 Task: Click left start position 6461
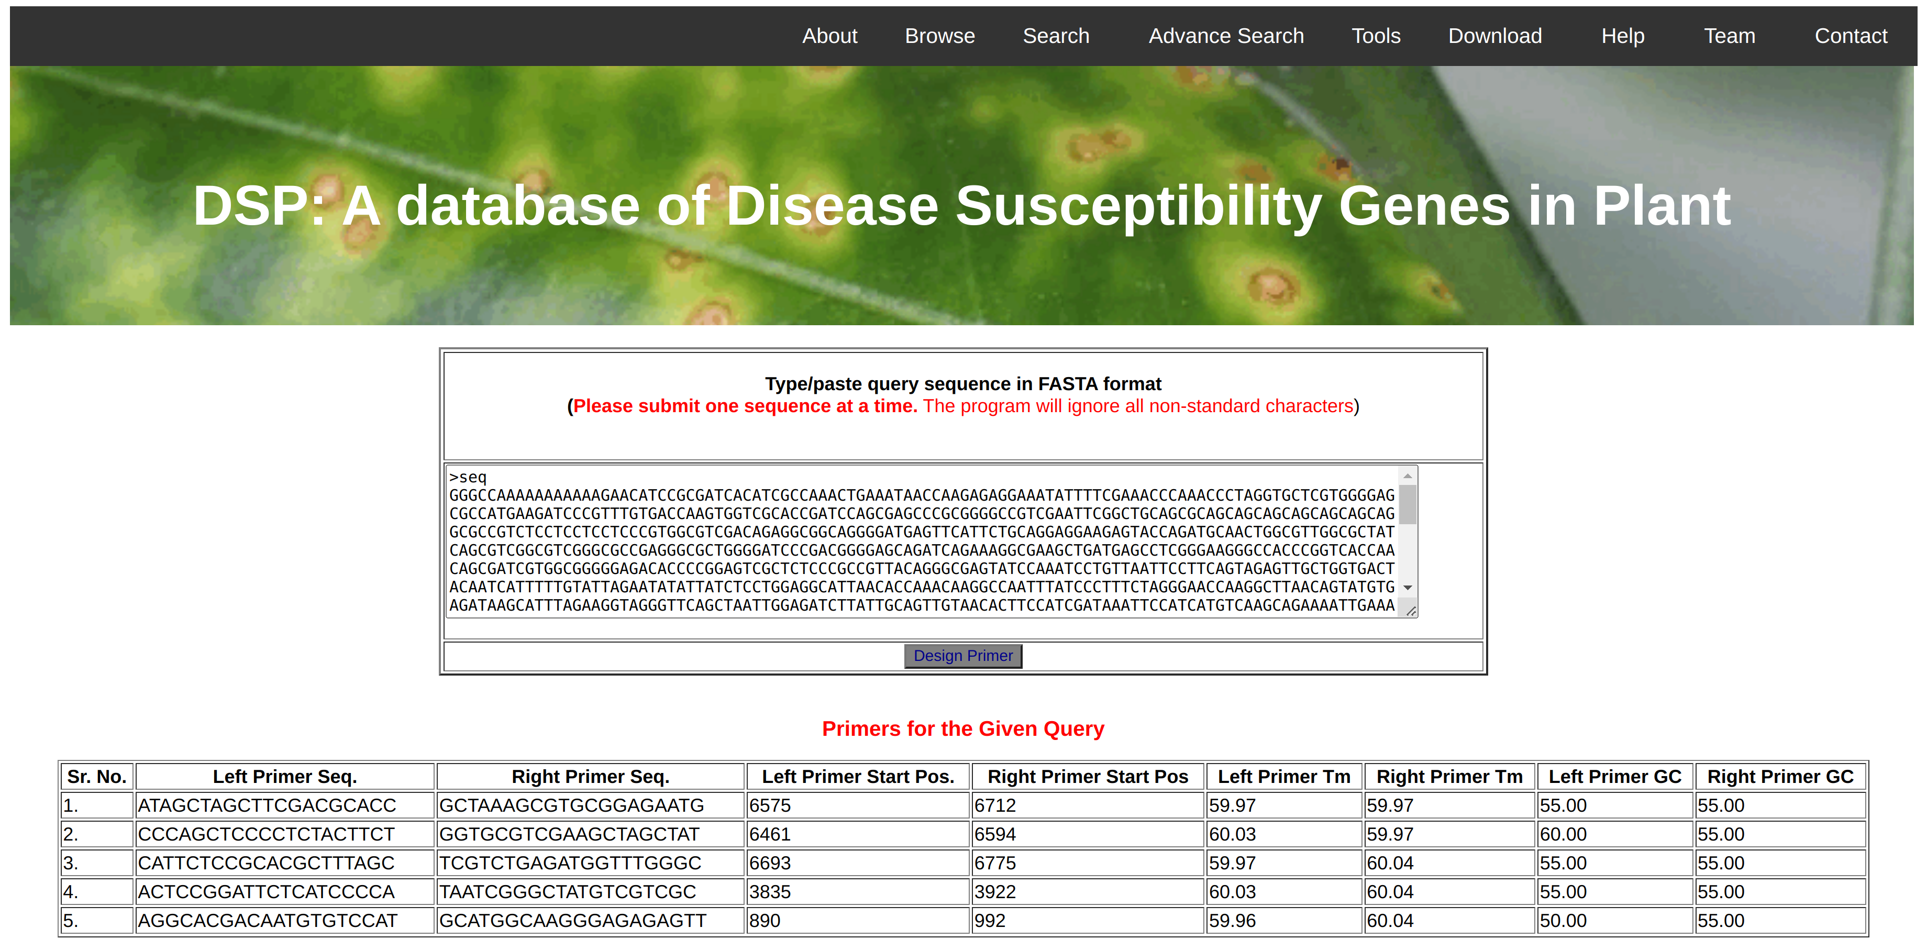770,834
